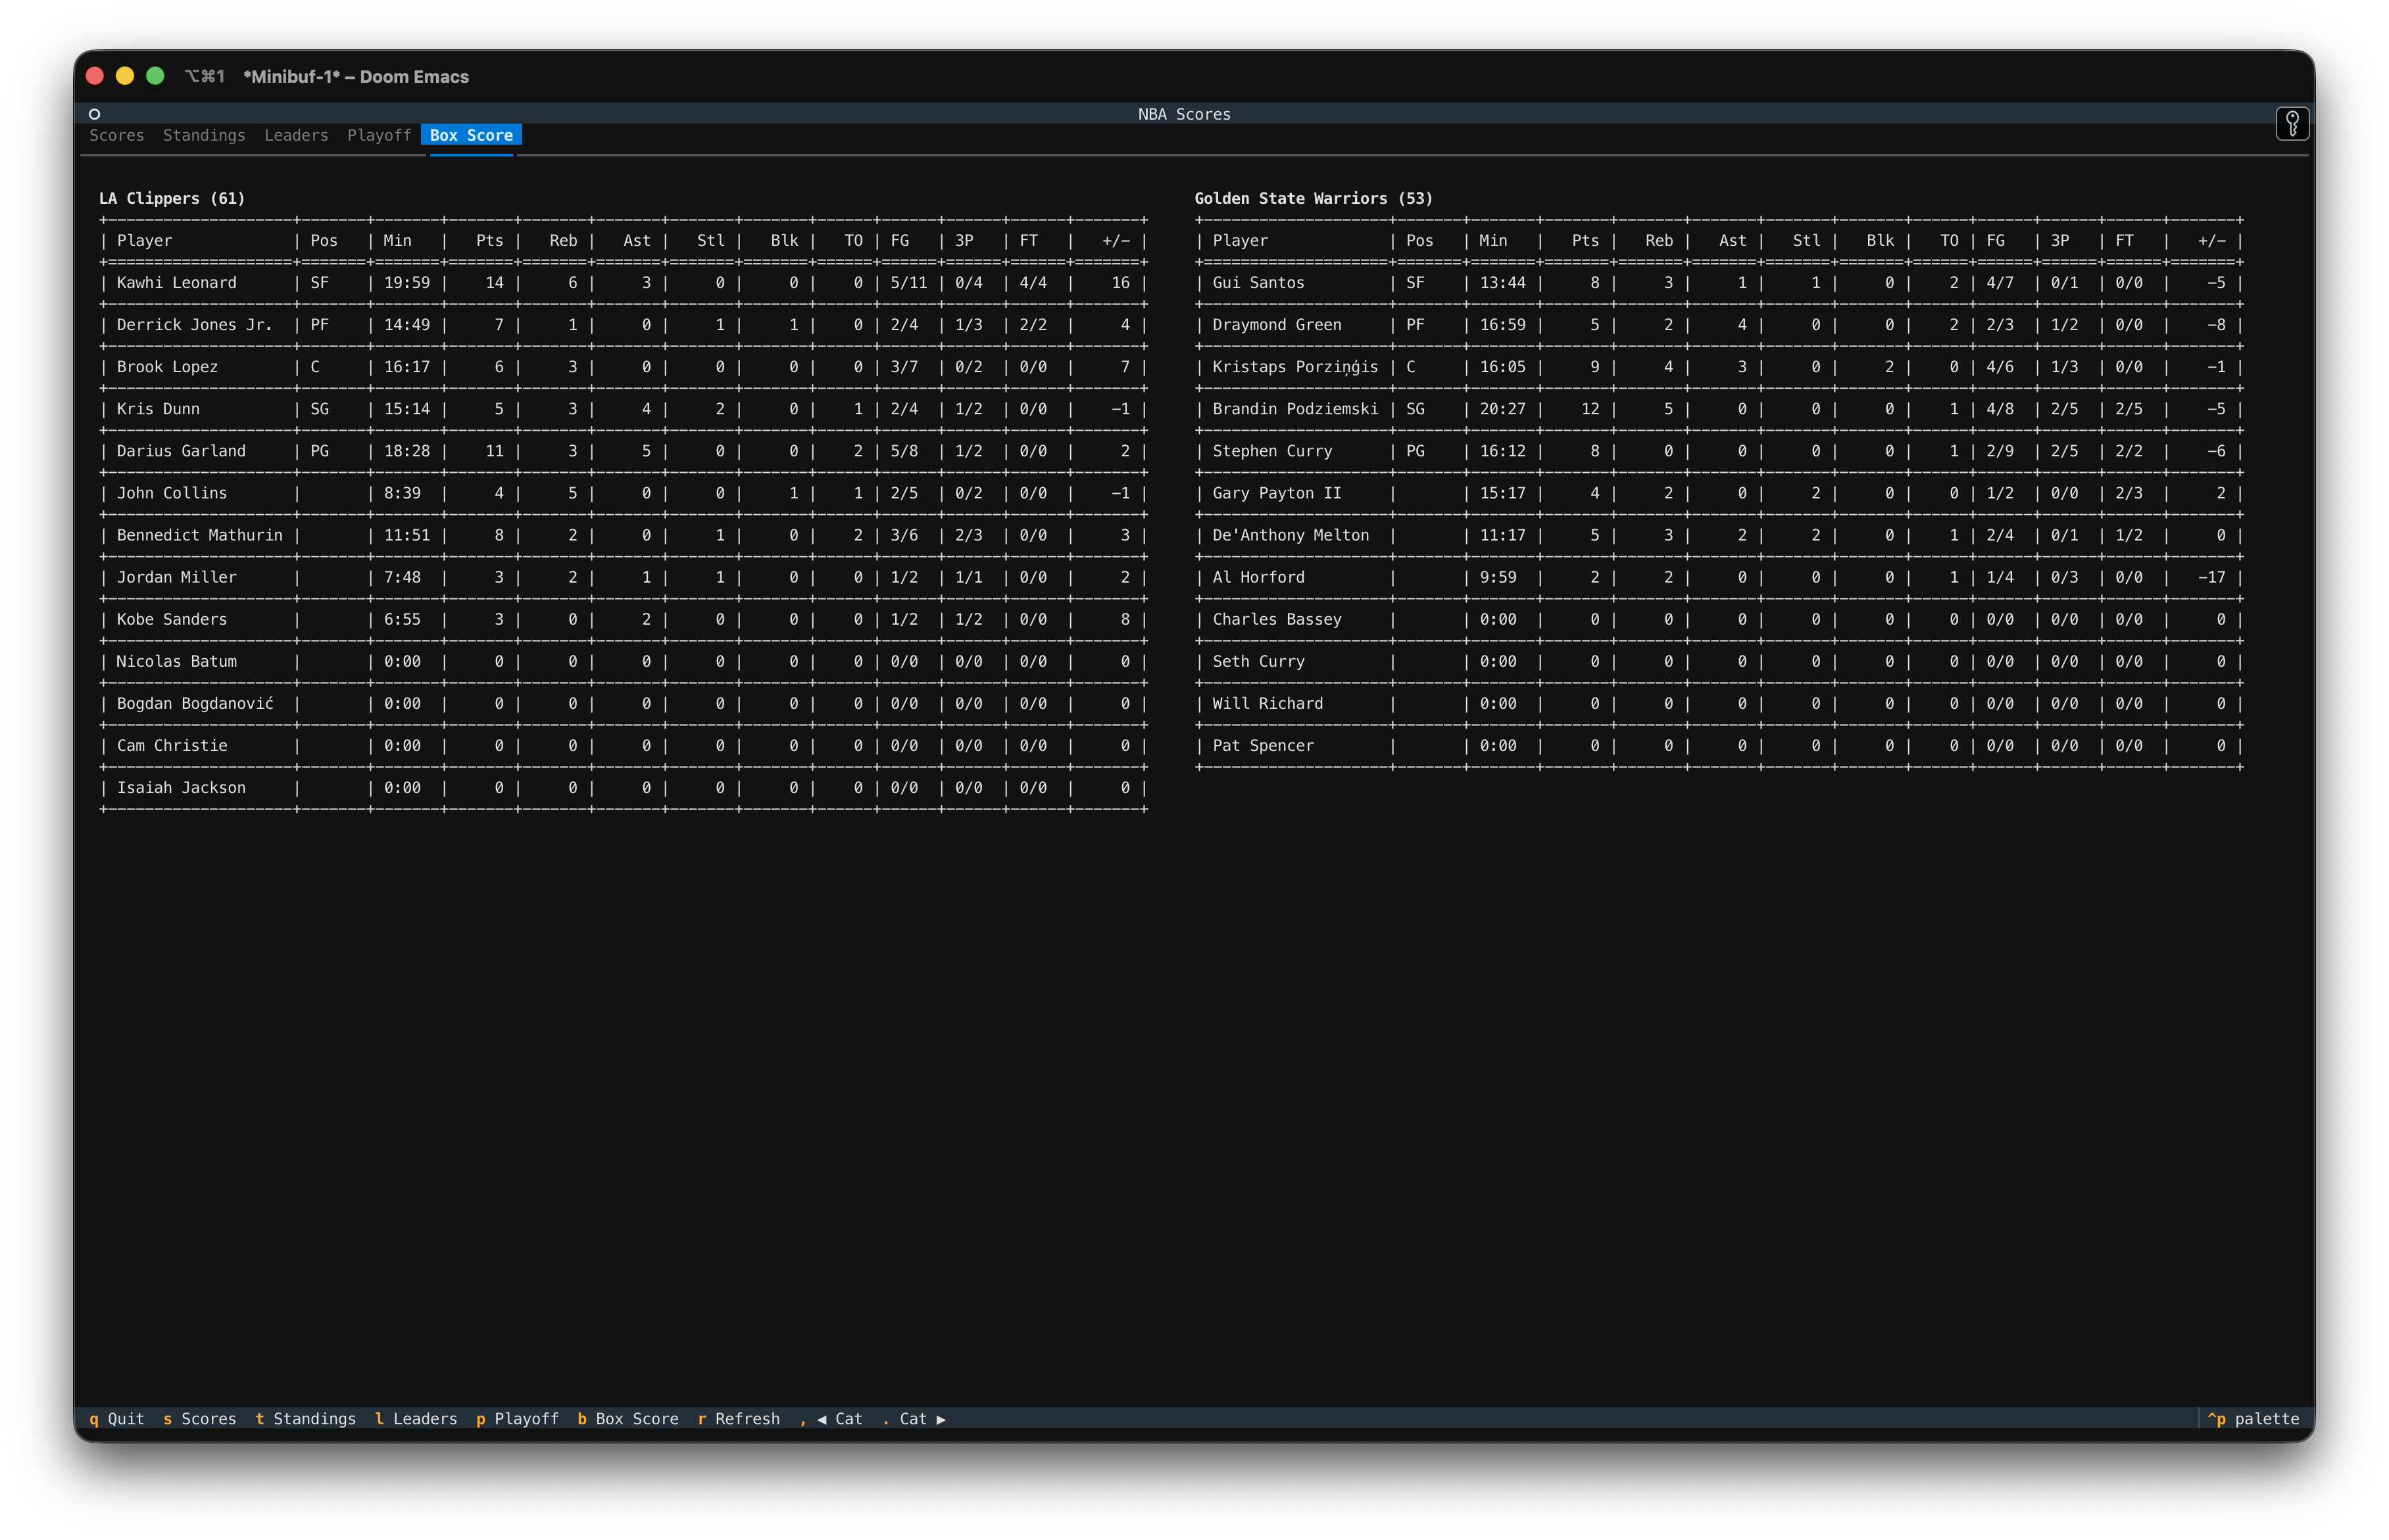Click Charles Bassey player name
Viewport: 2389px width, 1540px height.
[x=1277, y=619]
